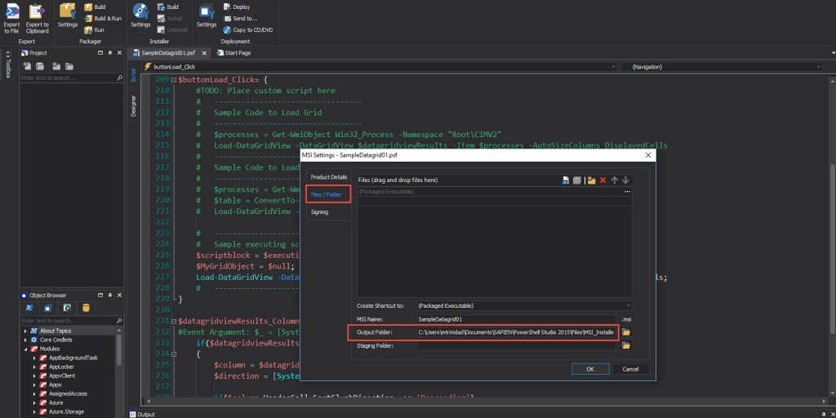Click OK in MSI Settings dialog

click(x=590, y=369)
